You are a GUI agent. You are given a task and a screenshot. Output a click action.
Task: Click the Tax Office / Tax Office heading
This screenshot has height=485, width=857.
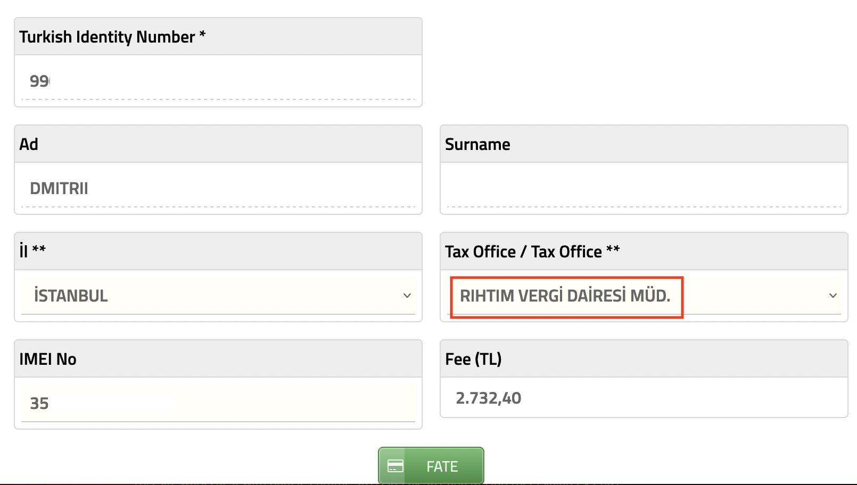click(x=523, y=252)
